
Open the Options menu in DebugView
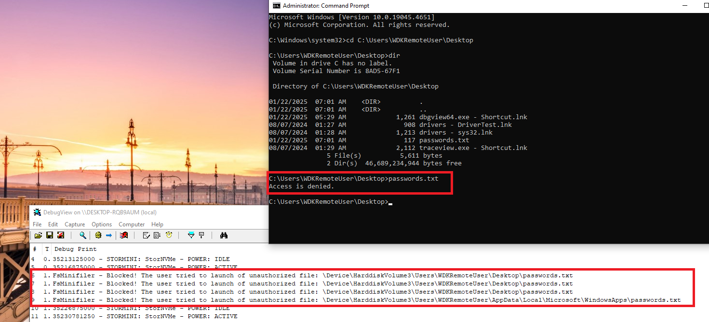click(x=102, y=224)
